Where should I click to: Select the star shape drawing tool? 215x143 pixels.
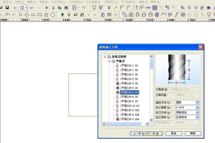pos(46,15)
